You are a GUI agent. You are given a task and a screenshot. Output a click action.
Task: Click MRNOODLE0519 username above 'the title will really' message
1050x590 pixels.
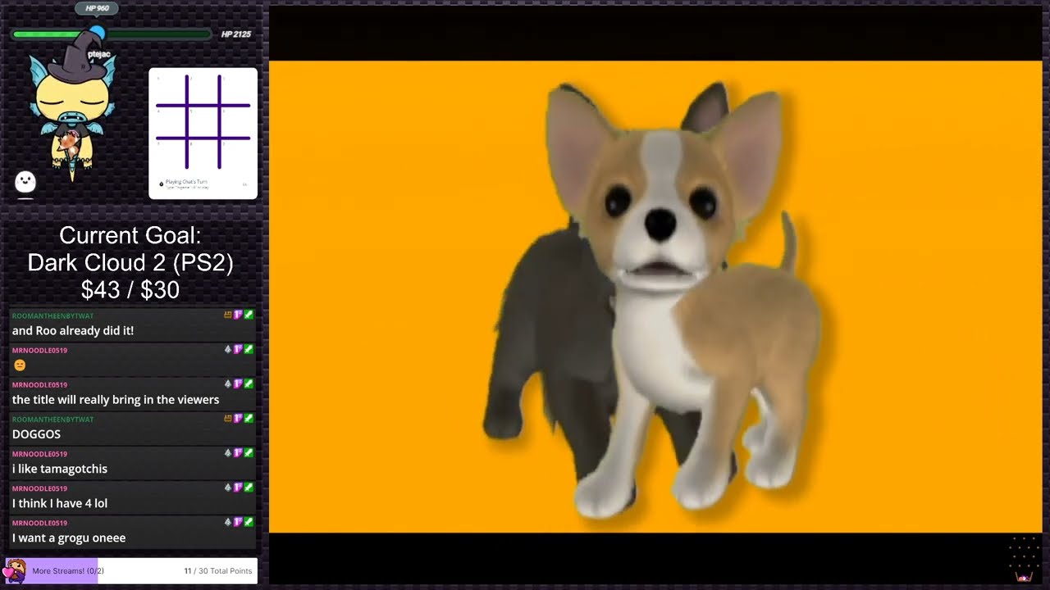[39, 384]
